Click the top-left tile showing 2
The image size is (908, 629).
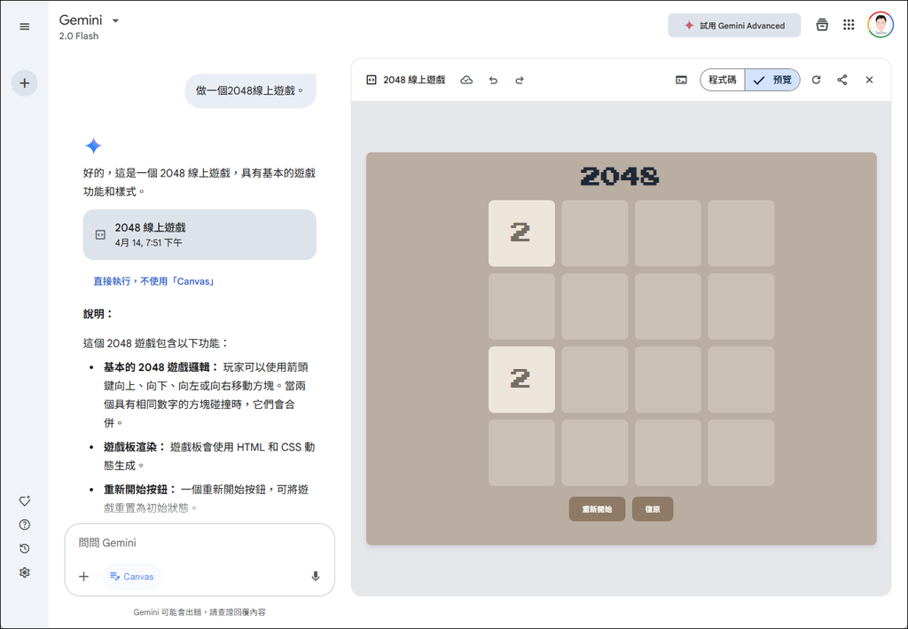pyautogui.click(x=521, y=233)
